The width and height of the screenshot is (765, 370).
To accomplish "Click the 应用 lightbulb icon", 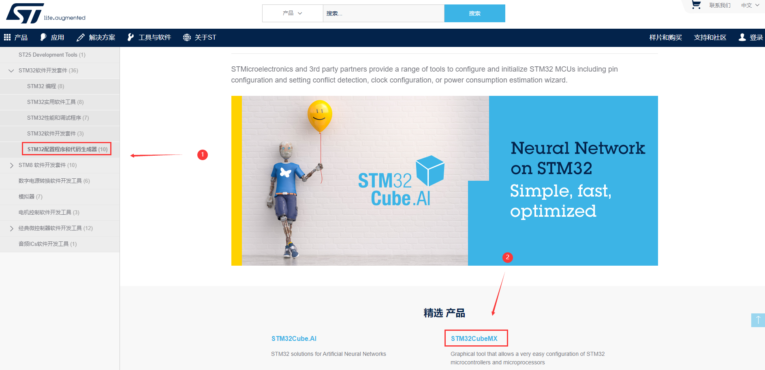I will [x=43, y=37].
